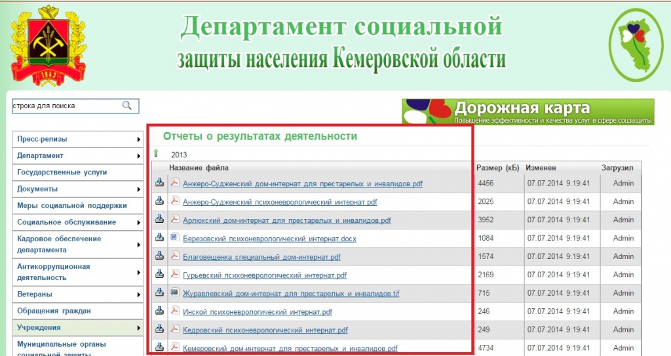Expand Учреждения submenu arrow
Screen dimensions: 671x356
[139, 328]
